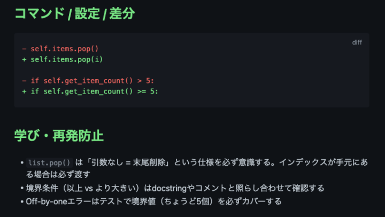The height and width of the screenshot is (217, 385).
Task: Click the "コマンド / 設定 / 差分" heading
Action: pyautogui.click(x=74, y=13)
